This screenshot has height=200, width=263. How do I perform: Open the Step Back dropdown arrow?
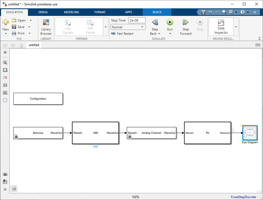159,34
